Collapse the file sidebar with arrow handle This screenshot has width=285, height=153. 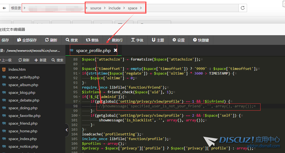click(x=67, y=130)
